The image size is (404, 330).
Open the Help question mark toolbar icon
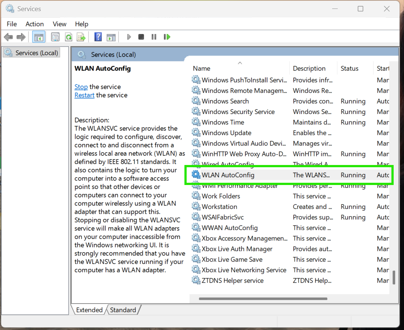[x=98, y=37]
